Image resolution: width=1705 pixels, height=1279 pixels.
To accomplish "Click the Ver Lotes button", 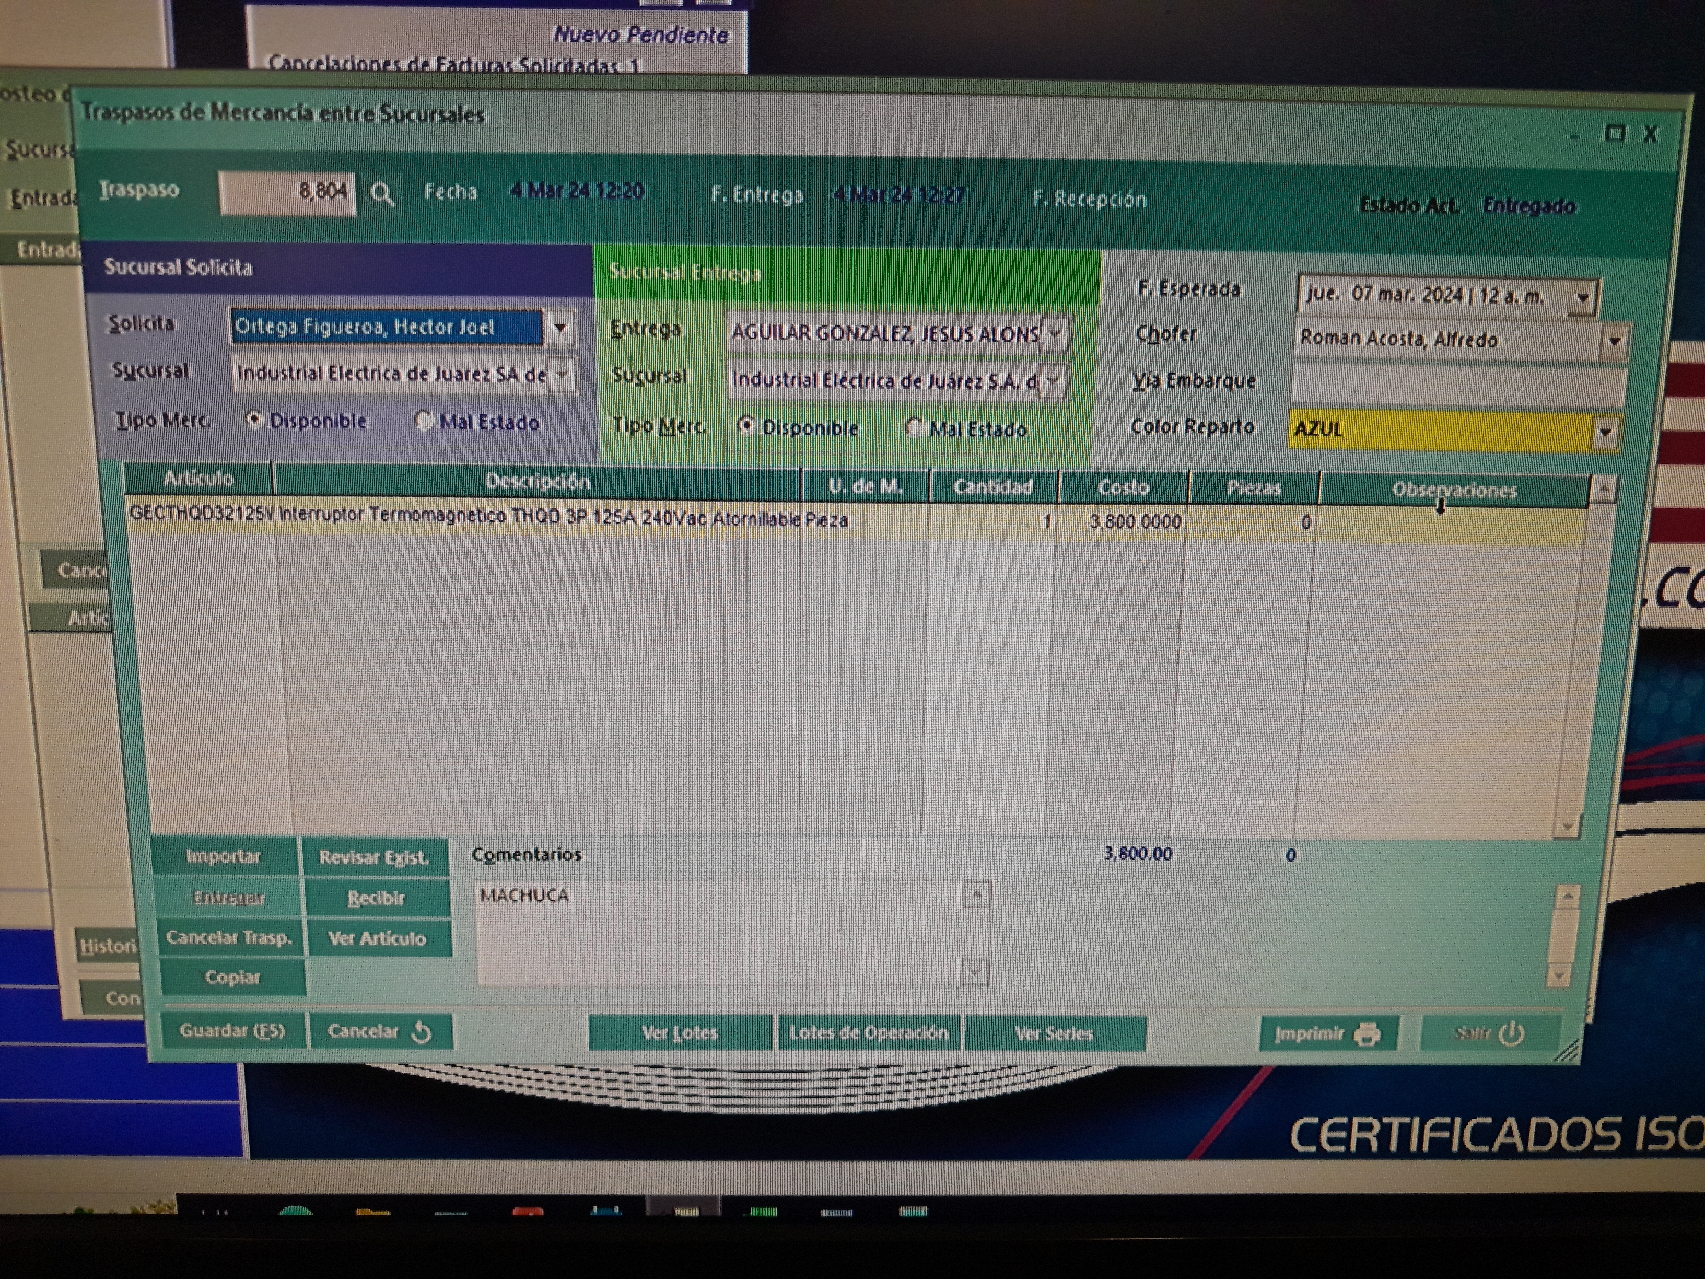I will pyautogui.click(x=680, y=1033).
